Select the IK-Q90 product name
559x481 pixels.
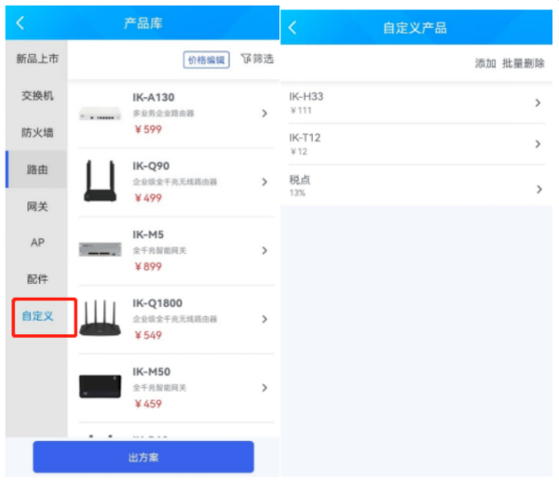tap(151, 166)
